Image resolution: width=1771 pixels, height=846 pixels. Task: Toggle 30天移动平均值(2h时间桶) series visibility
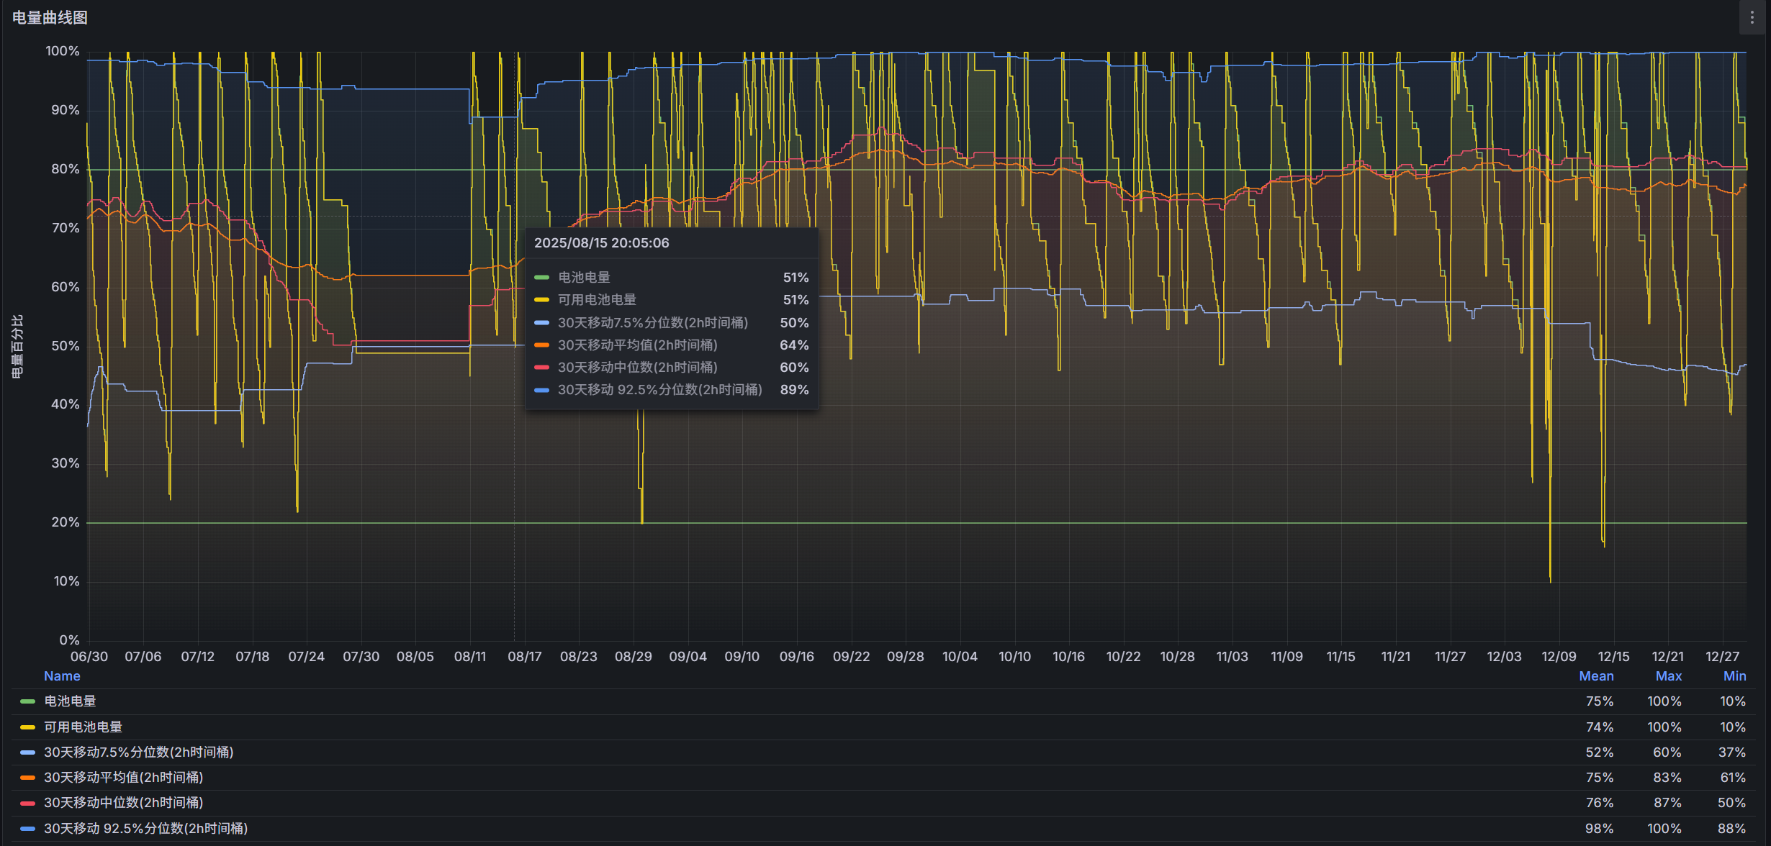point(123,778)
